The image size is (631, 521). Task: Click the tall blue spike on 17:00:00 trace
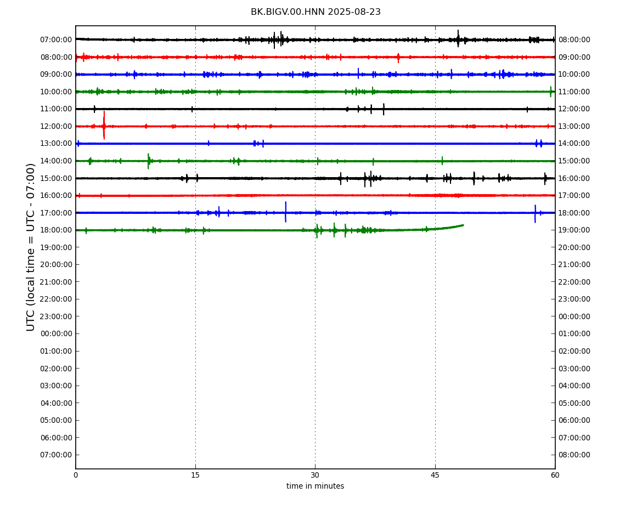tap(286, 212)
